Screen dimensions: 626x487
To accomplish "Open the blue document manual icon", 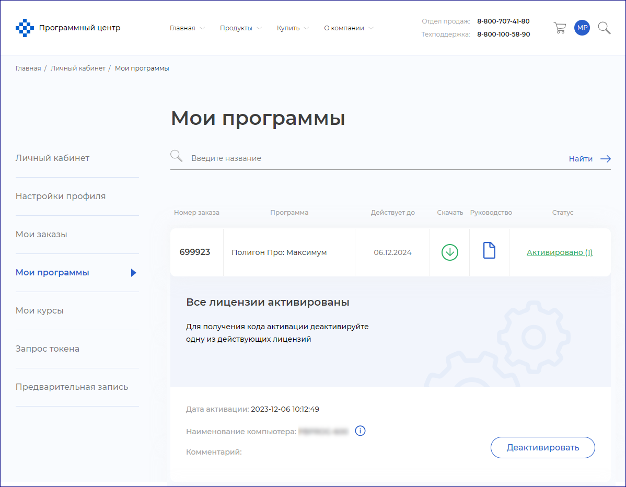I will 489,251.
